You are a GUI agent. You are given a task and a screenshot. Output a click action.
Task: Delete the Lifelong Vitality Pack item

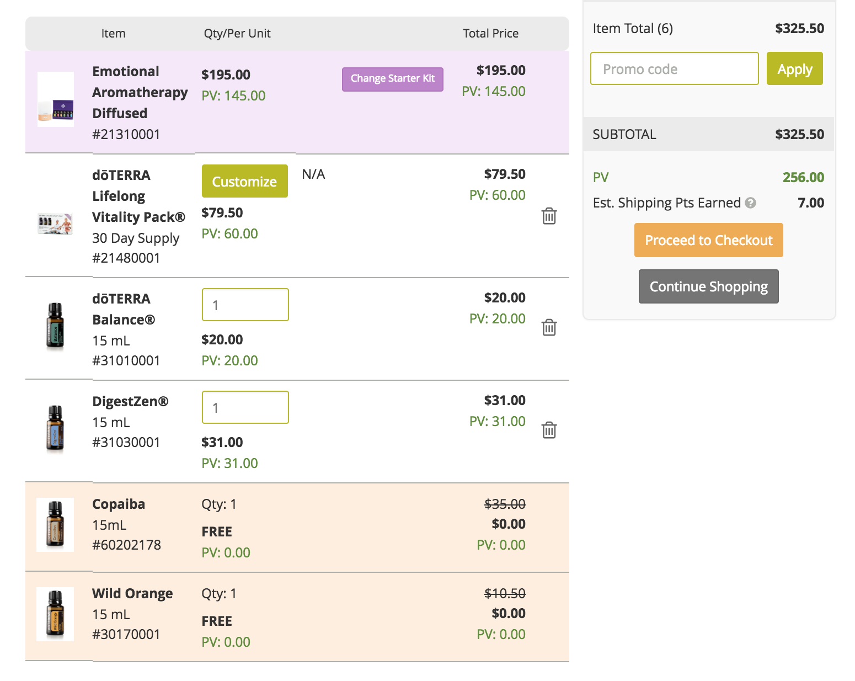(x=549, y=216)
